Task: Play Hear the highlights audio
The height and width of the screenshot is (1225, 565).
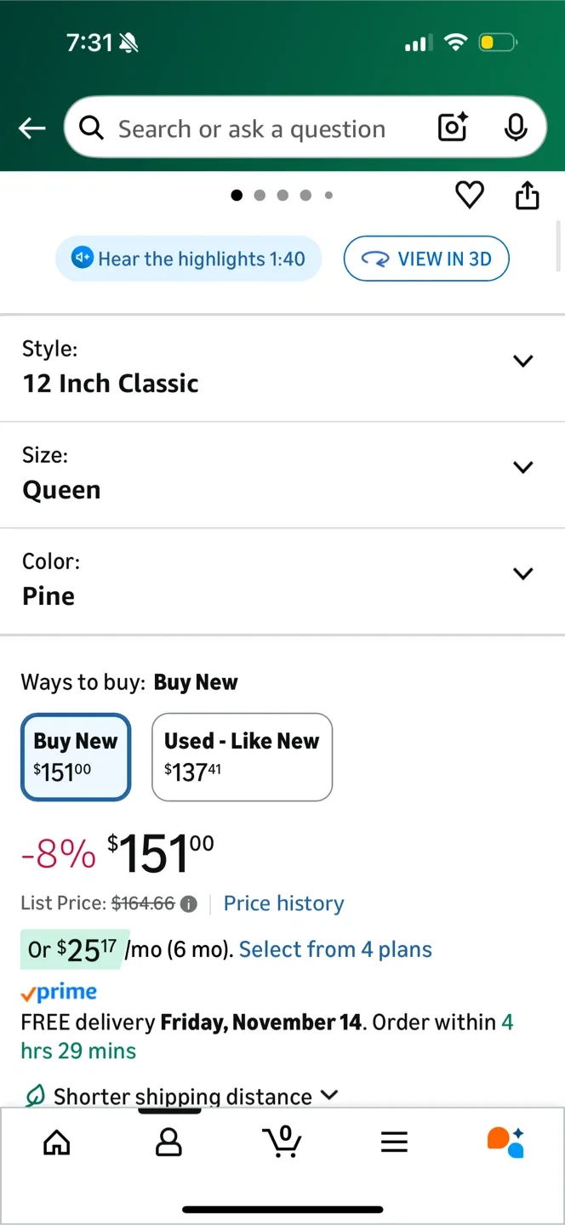Action: 189,259
